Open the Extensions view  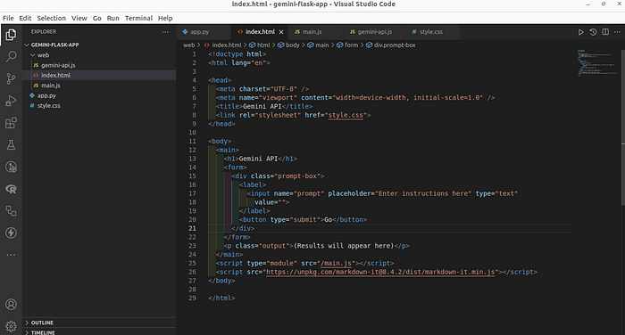(x=11, y=123)
